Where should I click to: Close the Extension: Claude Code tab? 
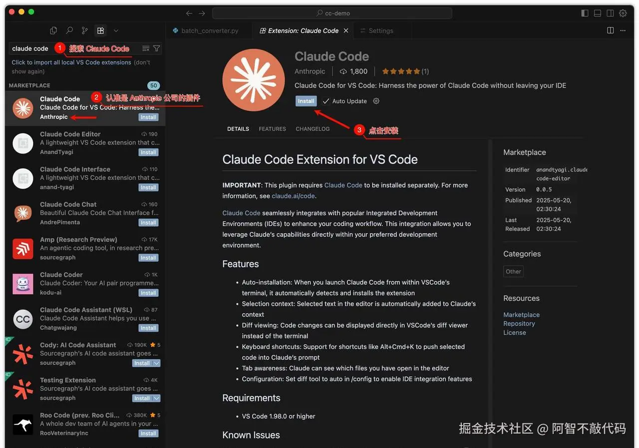click(x=346, y=30)
